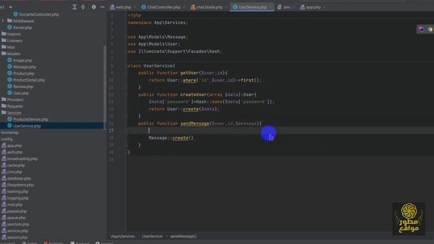
Task: Click the \App\Services breadcrumb
Action: pos(123,237)
